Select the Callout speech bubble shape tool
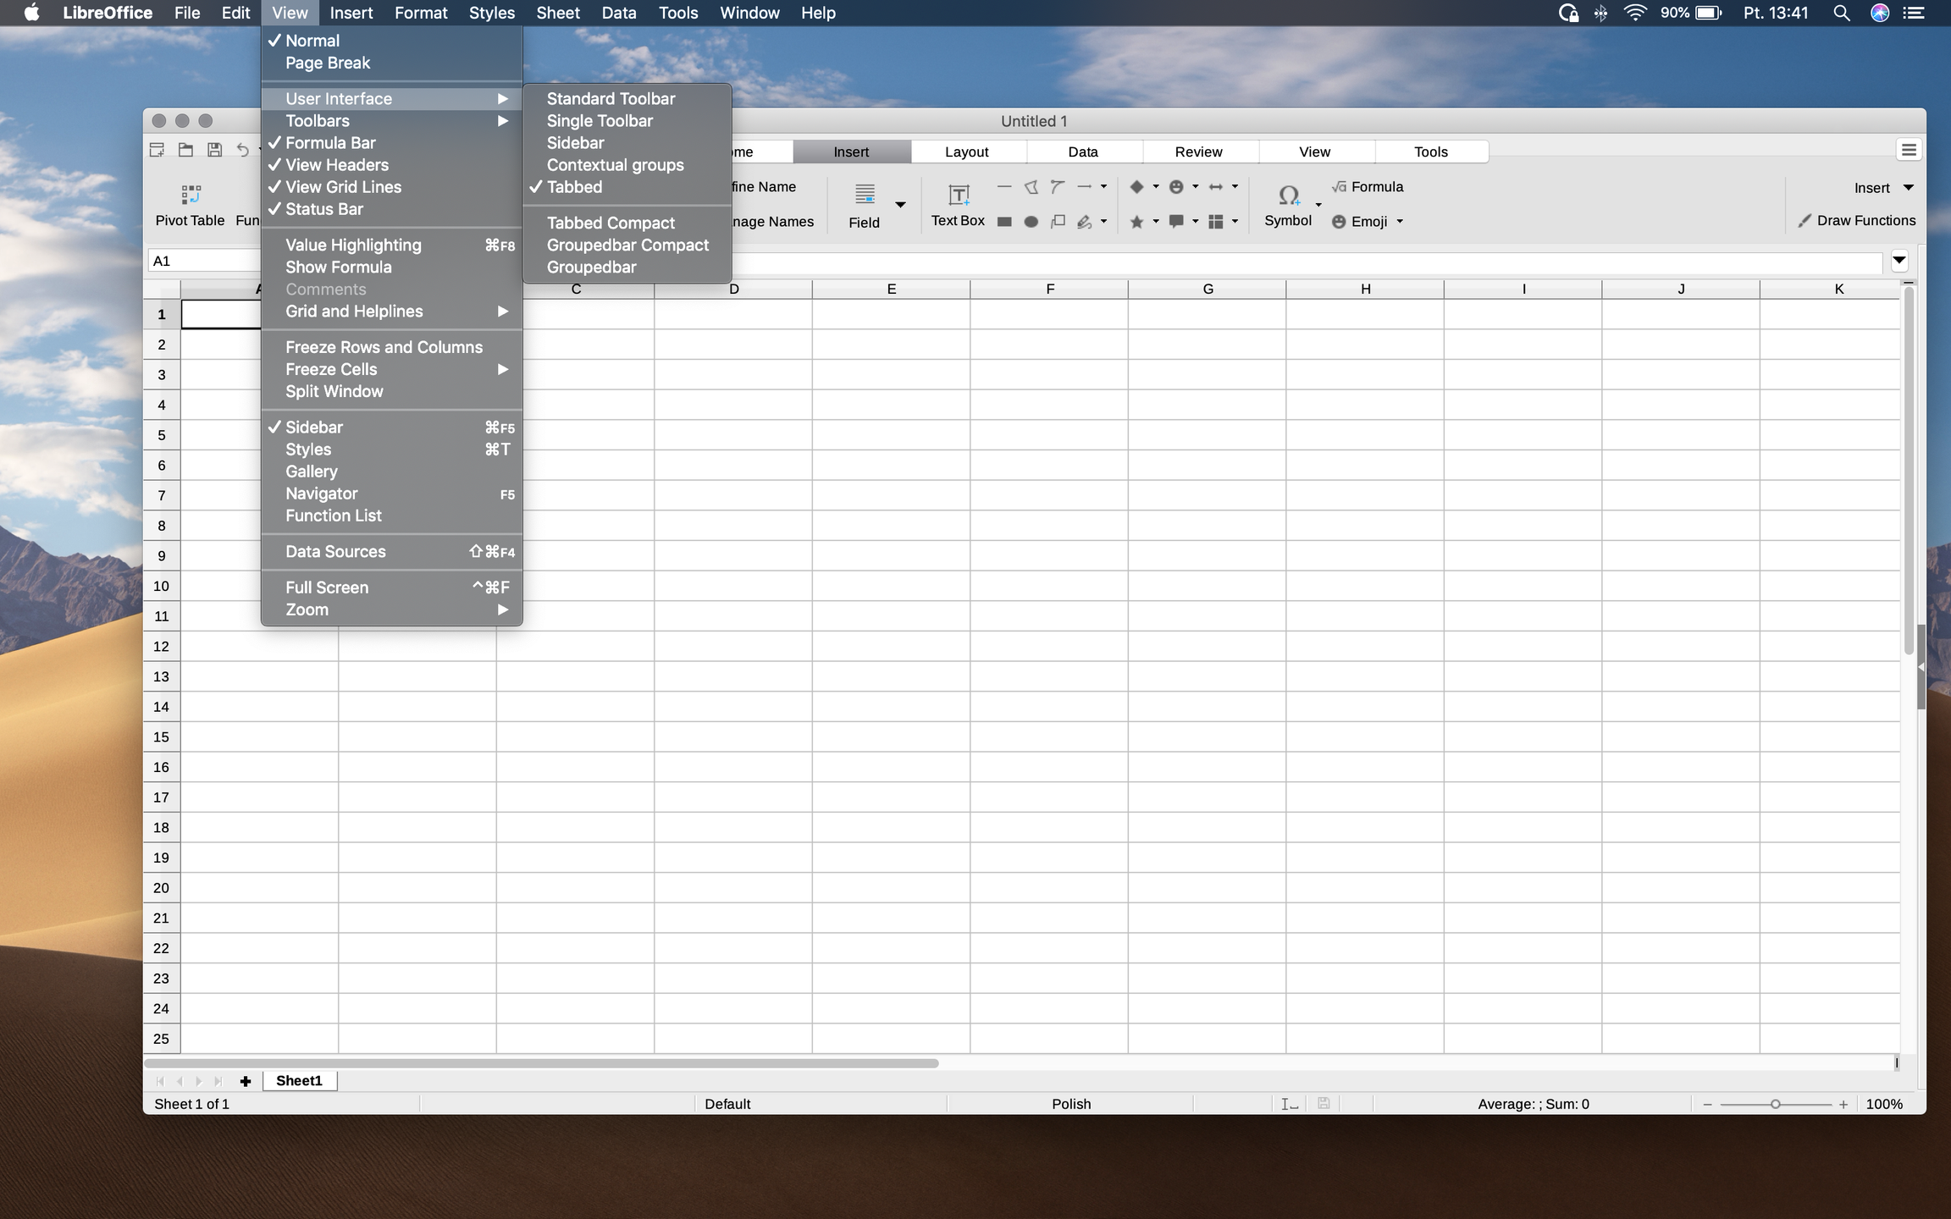This screenshot has height=1219, width=1951. point(1177,222)
